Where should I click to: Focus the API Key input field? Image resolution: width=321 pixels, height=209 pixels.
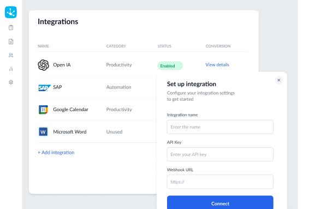pyautogui.click(x=220, y=154)
